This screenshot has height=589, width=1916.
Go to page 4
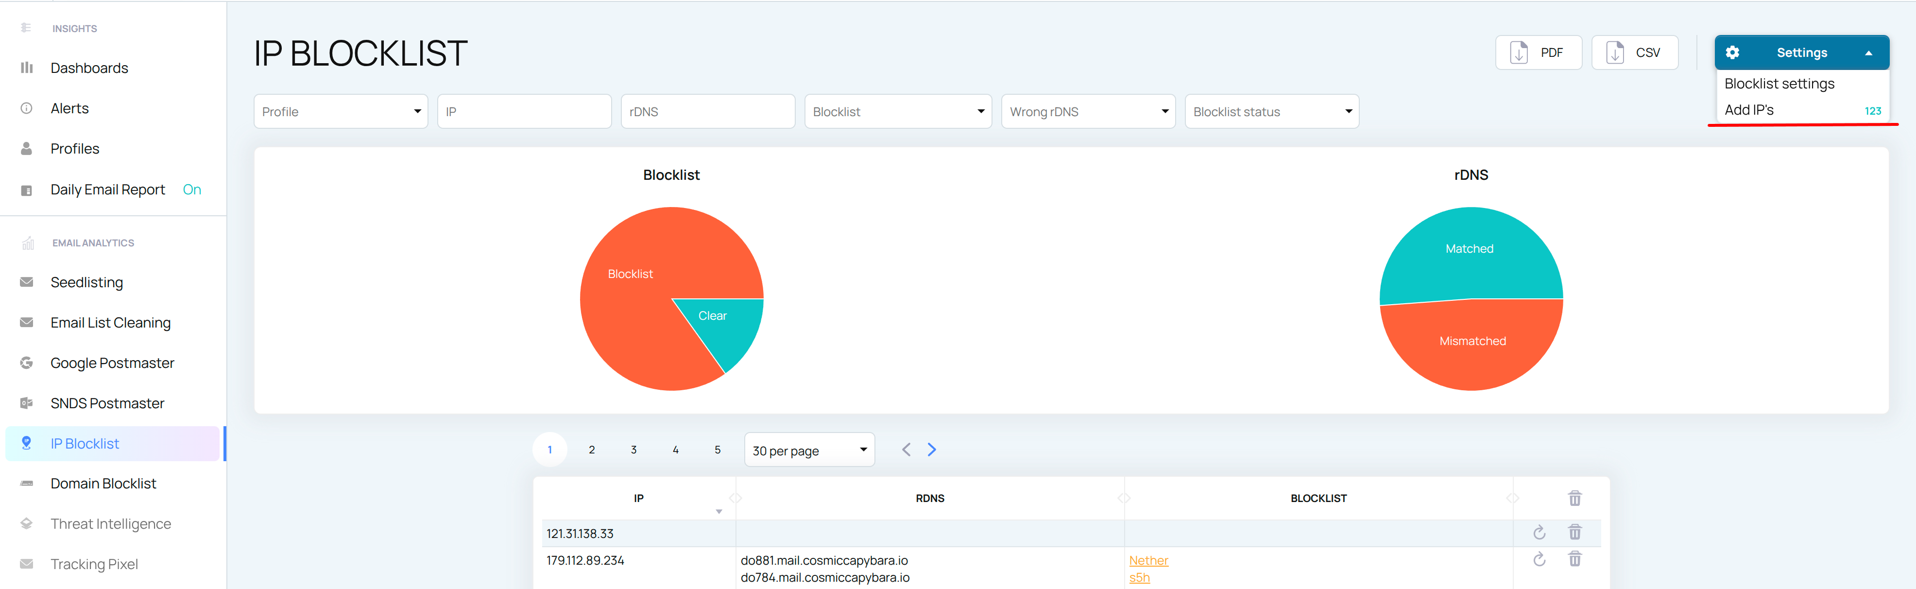pos(675,449)
